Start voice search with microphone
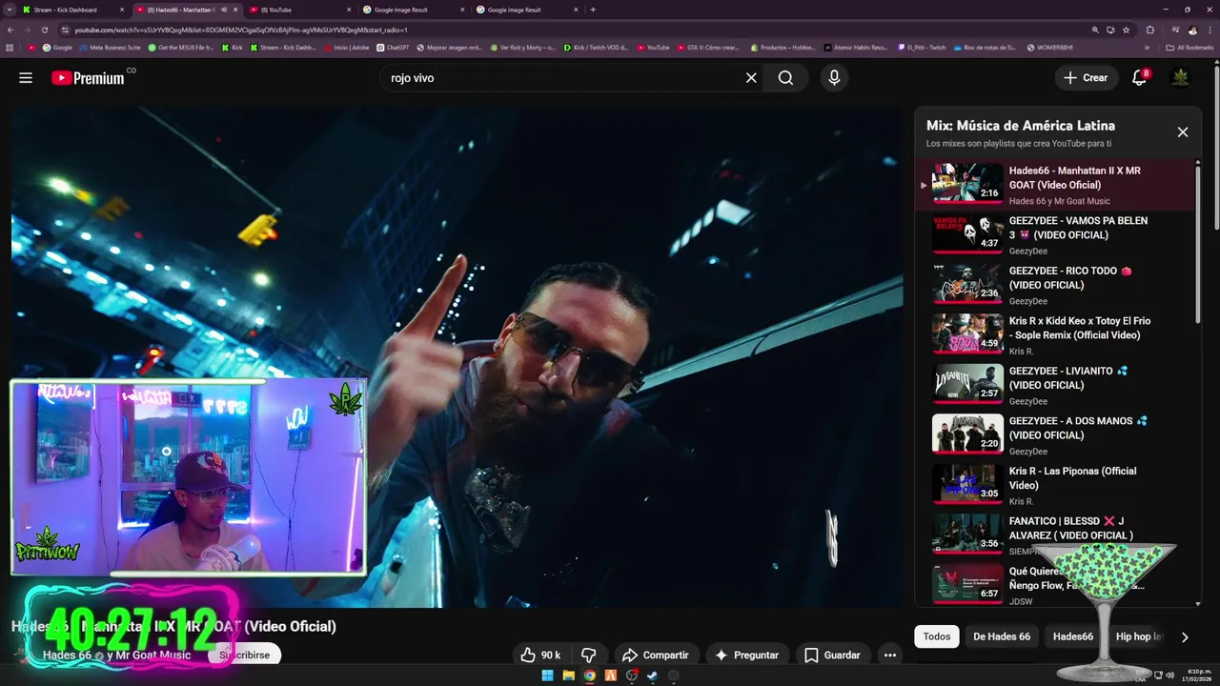The width and height of the screenshot is (1220, 686). pos(834,78)
